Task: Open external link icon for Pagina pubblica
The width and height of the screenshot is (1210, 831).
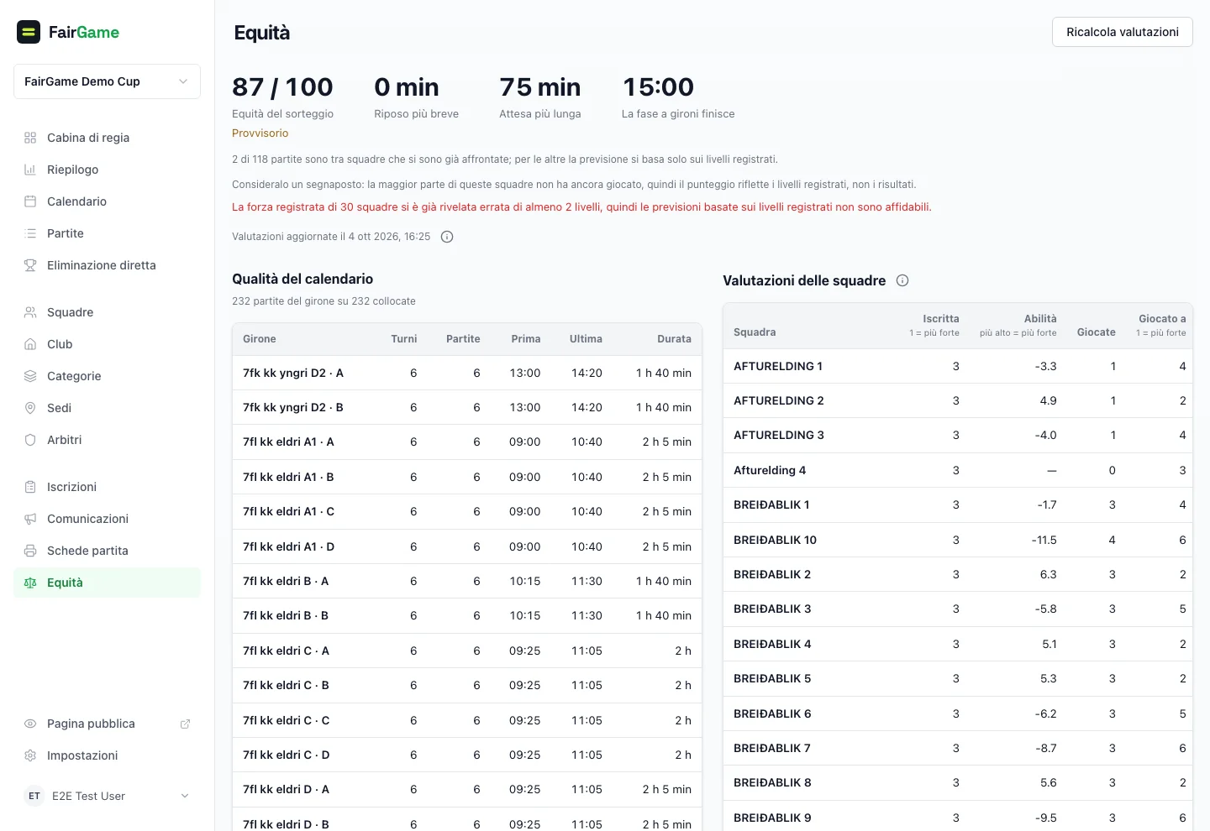Action: point(185,724)
